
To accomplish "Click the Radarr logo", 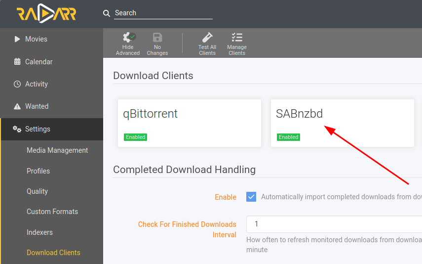I will click(46, 13).
